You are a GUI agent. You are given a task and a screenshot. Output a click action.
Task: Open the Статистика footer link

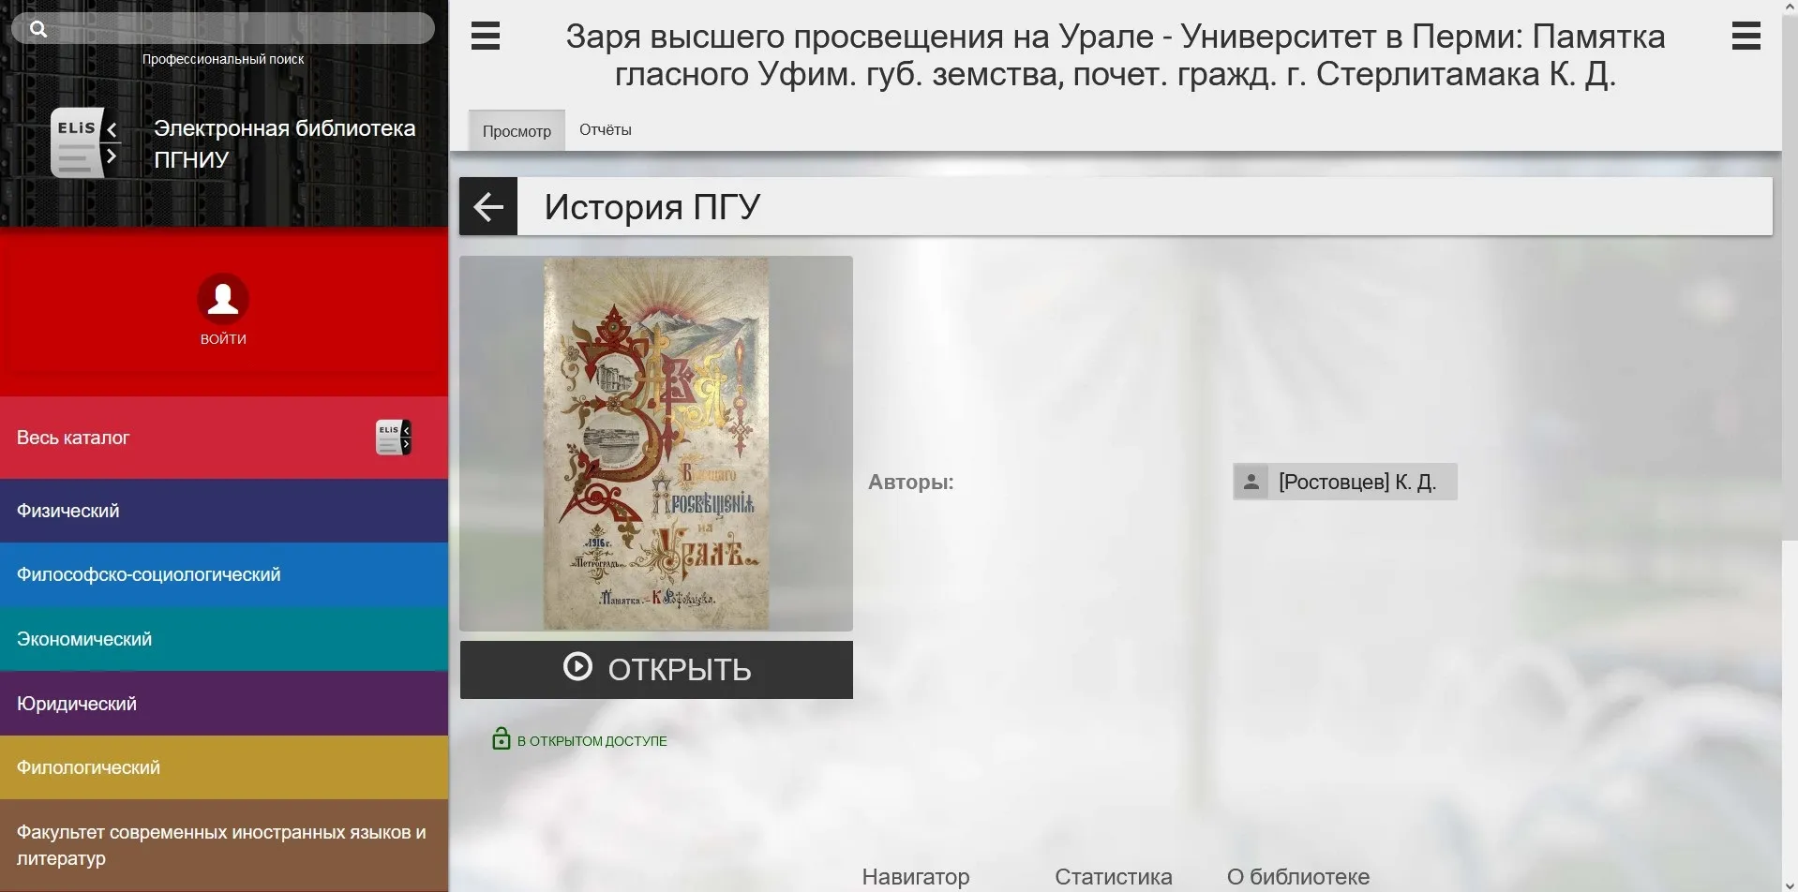(x=1113, y=877)
